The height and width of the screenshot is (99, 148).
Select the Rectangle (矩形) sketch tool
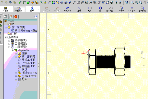90,9
